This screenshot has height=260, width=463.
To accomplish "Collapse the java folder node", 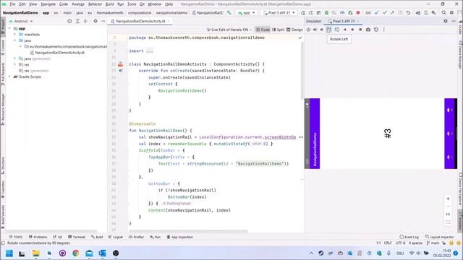I will click(x=14, y=40).
